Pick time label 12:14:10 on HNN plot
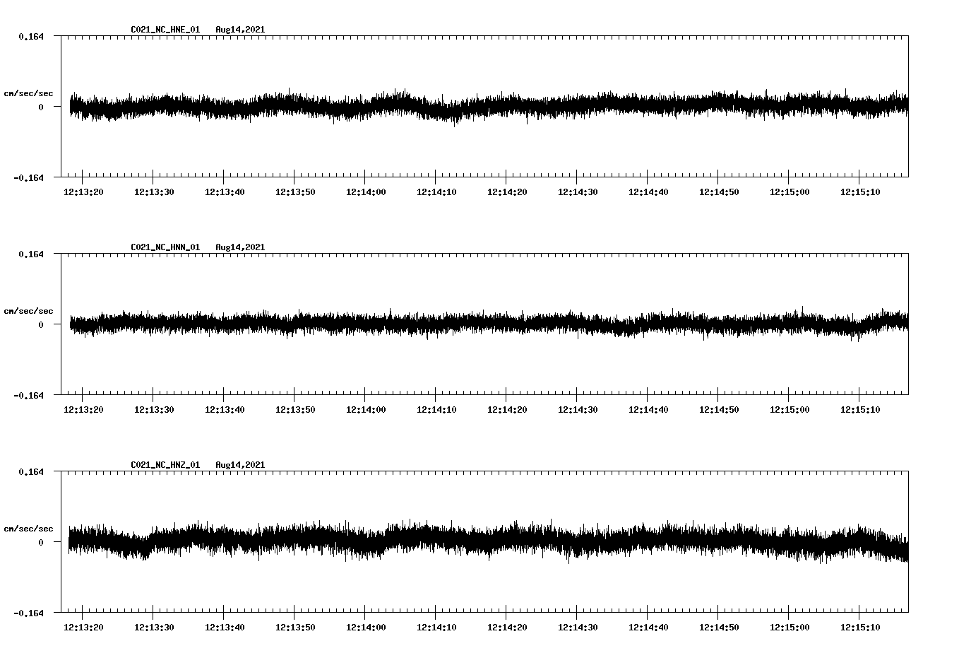 pos(436,409)
